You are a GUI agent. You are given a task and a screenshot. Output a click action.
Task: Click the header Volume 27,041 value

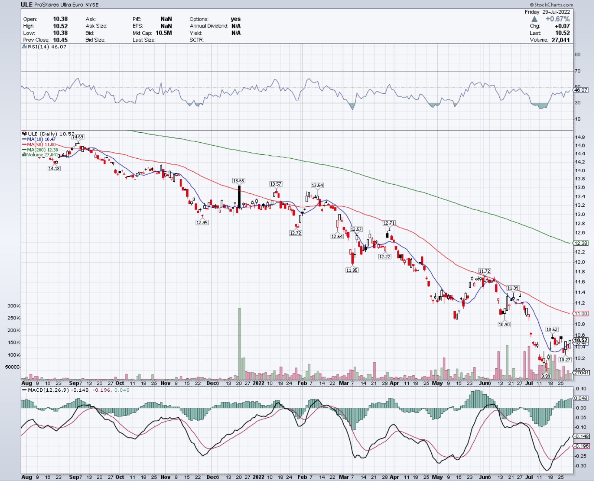tap(560, 40)
